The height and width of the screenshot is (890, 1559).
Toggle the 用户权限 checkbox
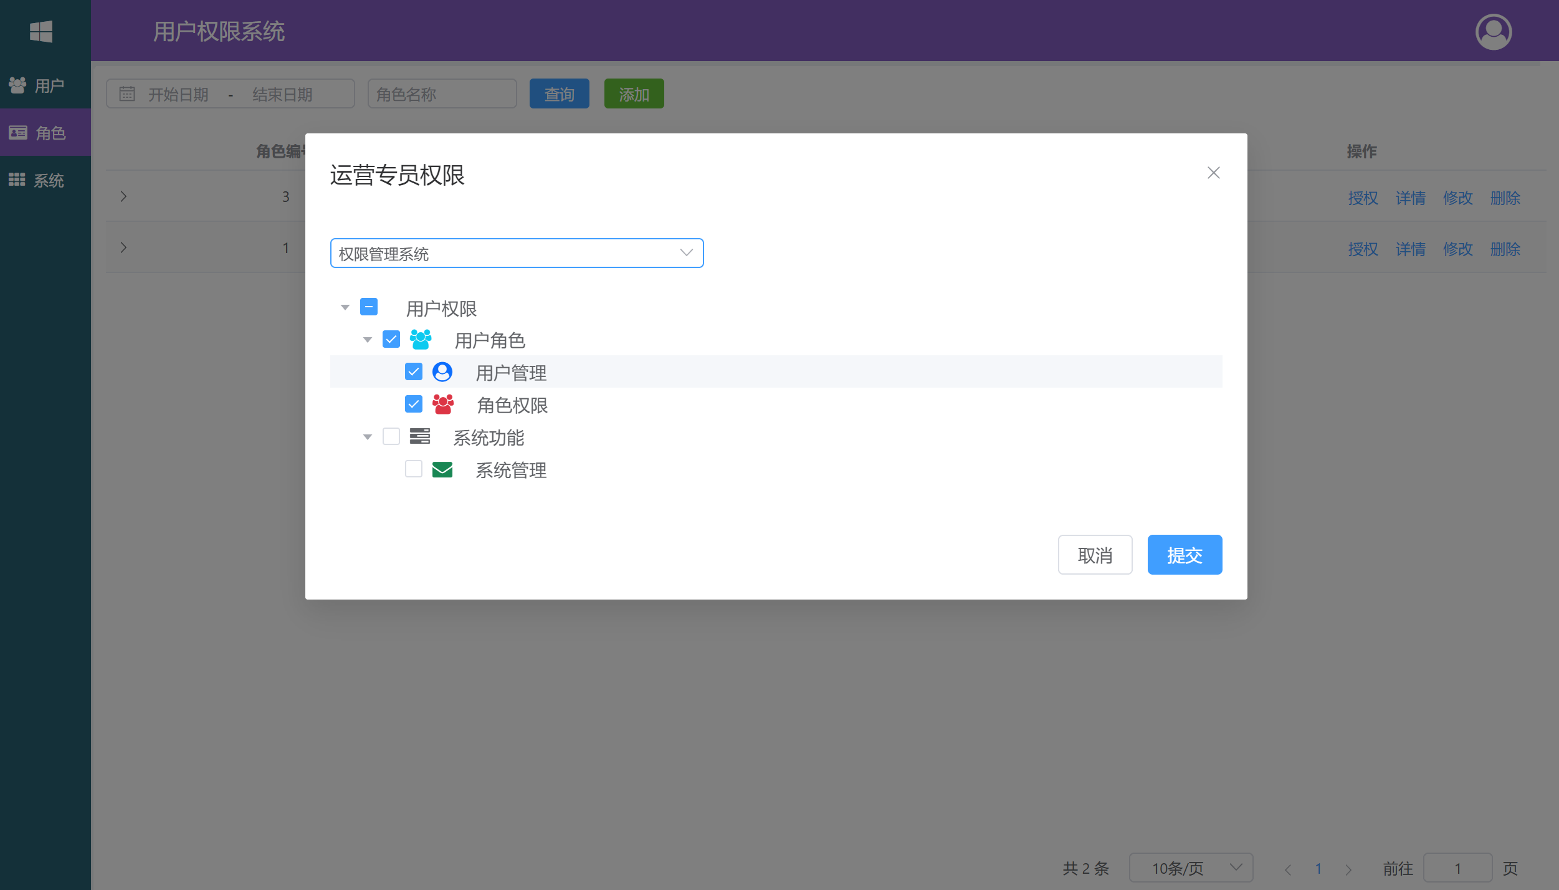click(369, 307)
